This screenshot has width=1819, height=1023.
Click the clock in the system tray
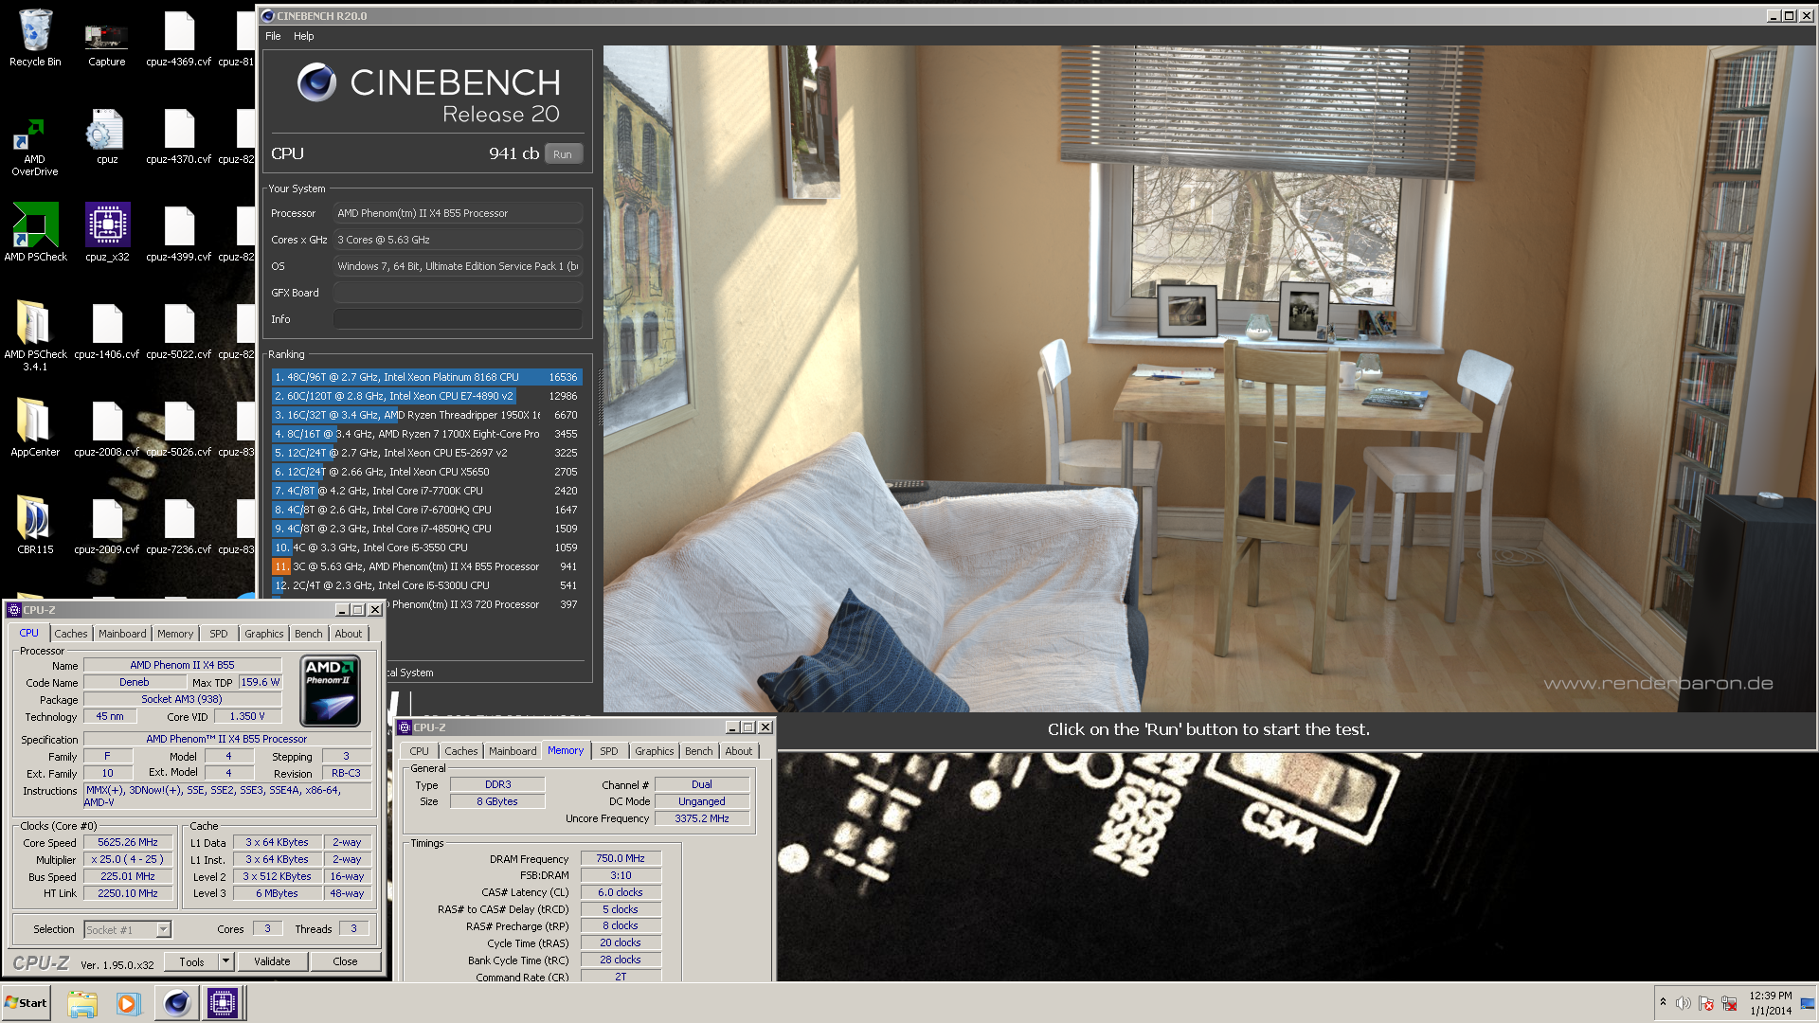click(1770, 1003)
